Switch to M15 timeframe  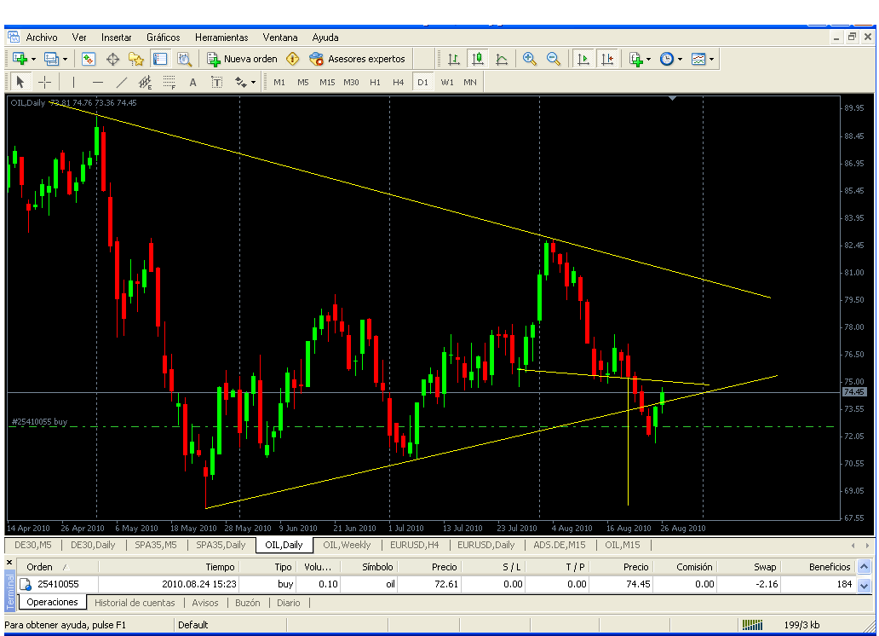[x=327, y=83]
